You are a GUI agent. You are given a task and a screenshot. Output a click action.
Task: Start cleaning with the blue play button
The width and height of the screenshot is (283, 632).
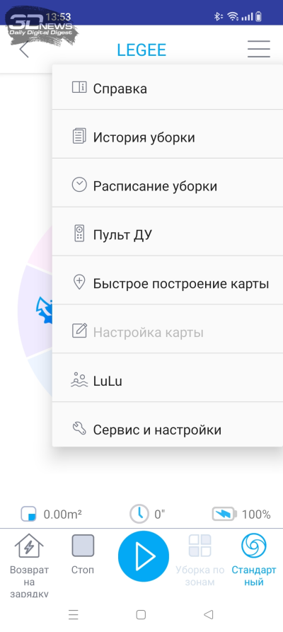point(144,556)
